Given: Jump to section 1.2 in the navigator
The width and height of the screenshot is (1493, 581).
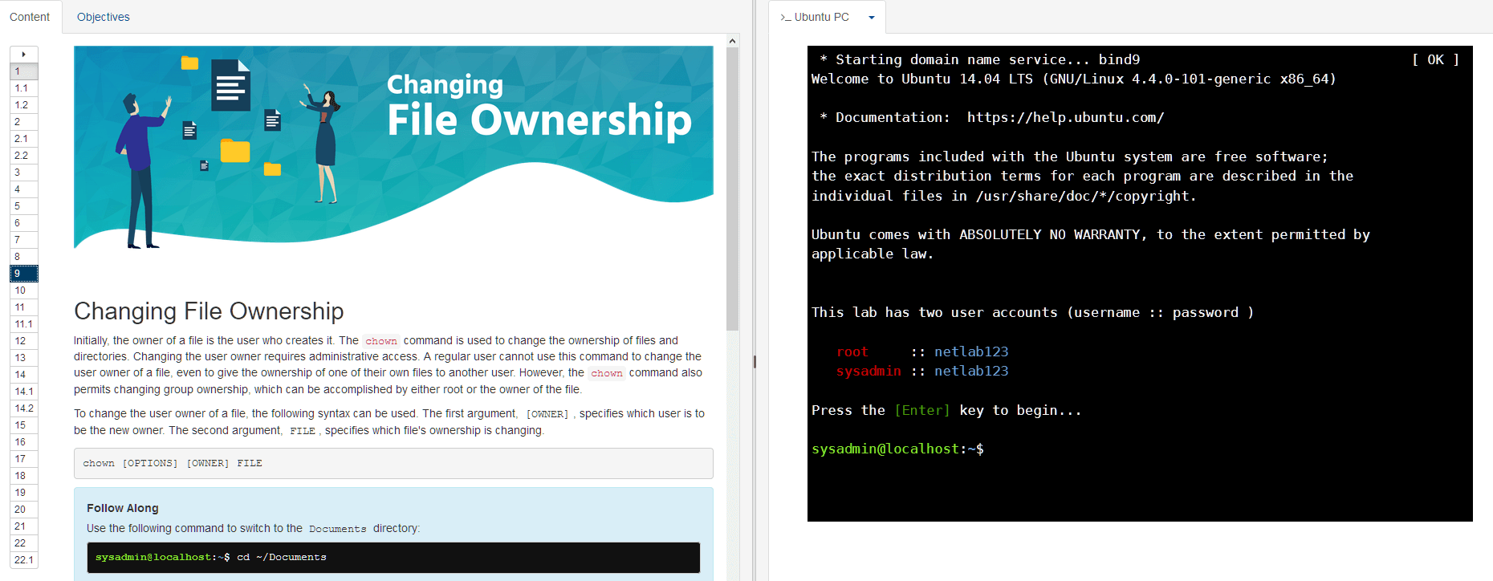Looking at the screenshot, I should 24,105.
